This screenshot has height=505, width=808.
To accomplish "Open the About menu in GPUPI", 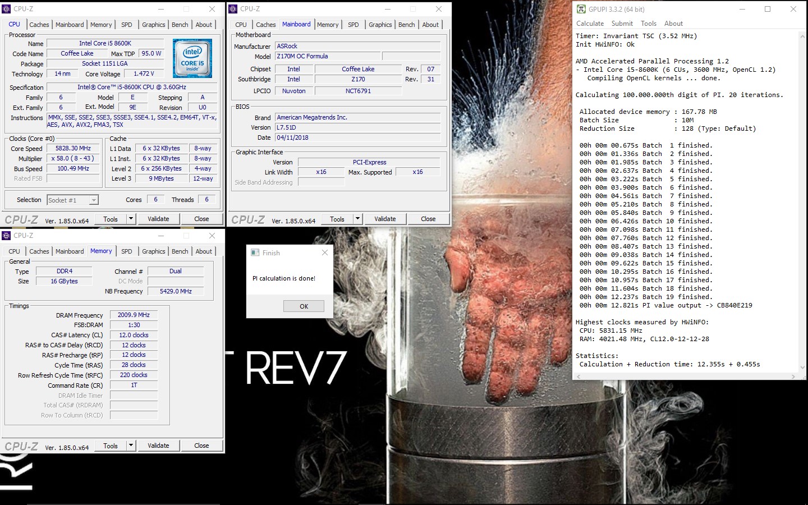I will 673,24.
